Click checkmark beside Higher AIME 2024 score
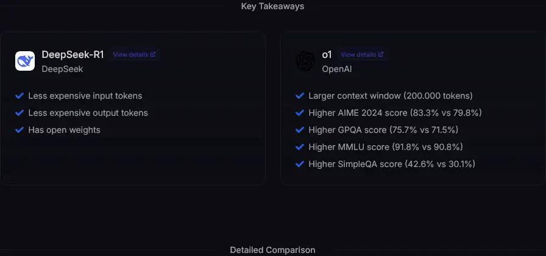The image size is (546, 256). pyautogui.click(x=300, y=113)
